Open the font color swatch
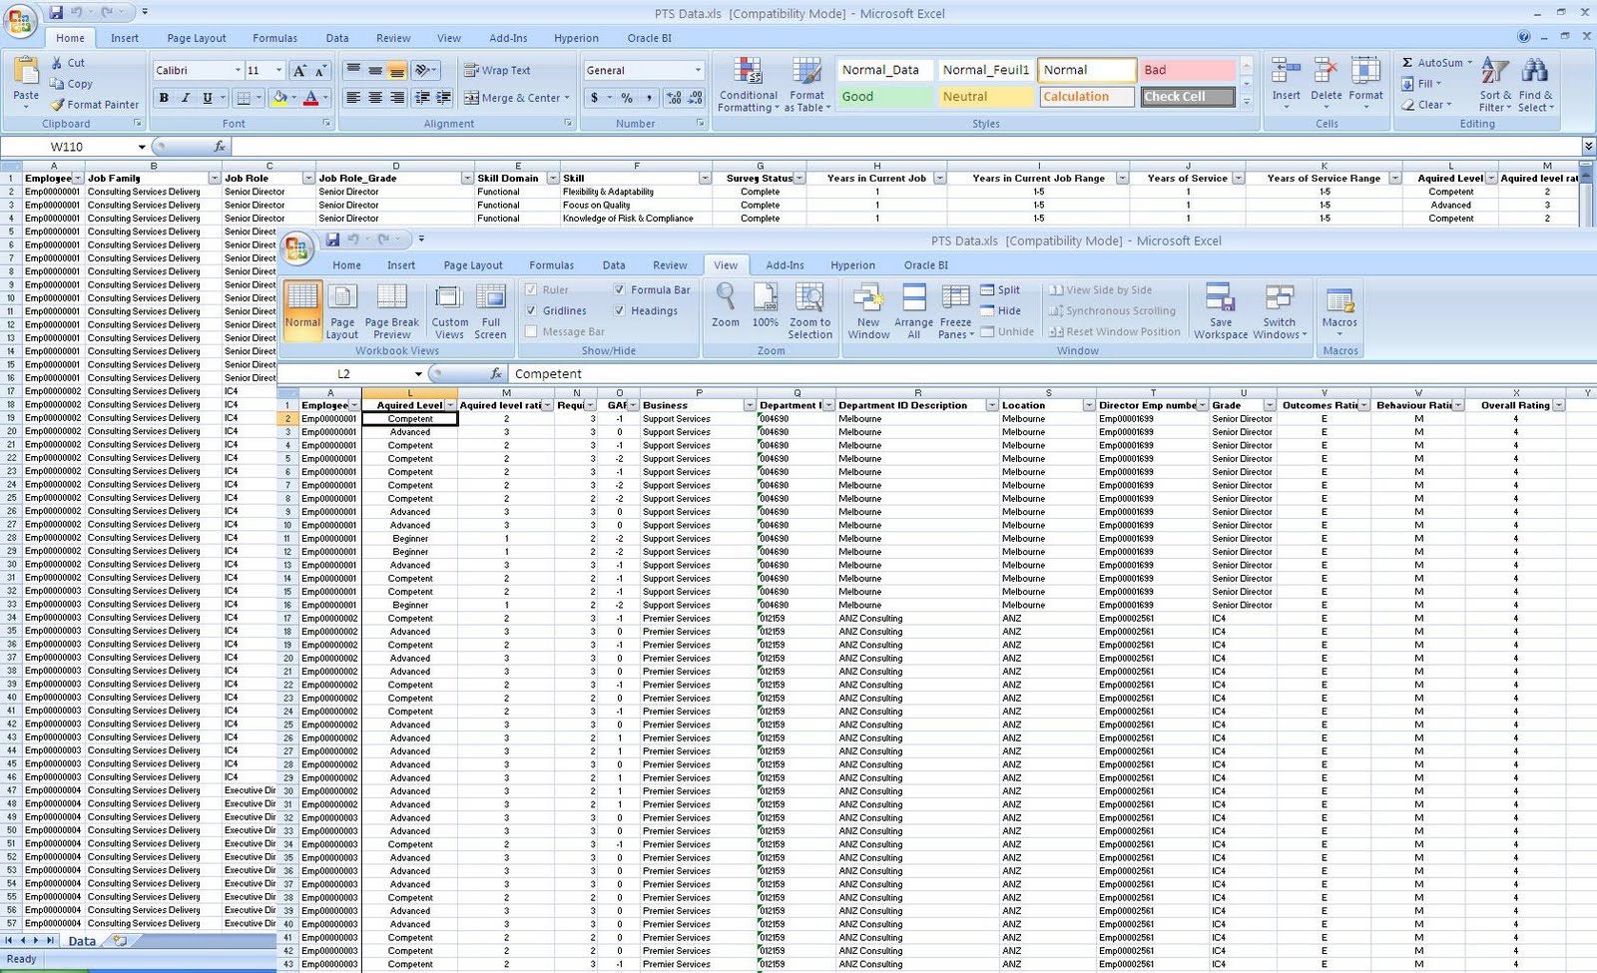 (x=313, y=98)
